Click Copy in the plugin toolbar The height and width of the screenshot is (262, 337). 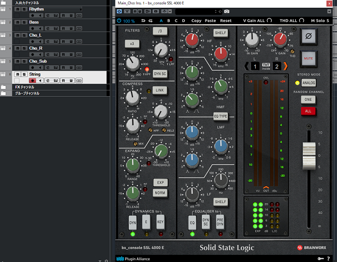(x=196, y=21)
